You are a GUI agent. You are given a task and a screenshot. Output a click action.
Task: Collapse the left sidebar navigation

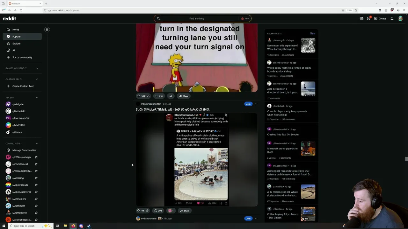point(47,30)
